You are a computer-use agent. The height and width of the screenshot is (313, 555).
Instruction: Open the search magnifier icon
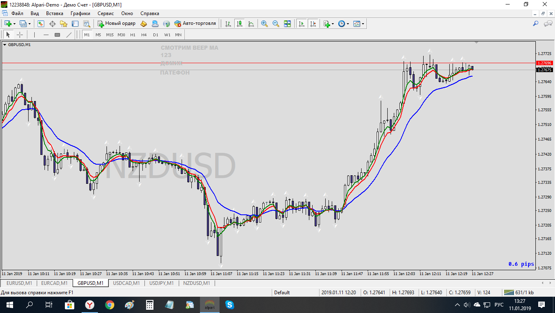click(536, 24)
